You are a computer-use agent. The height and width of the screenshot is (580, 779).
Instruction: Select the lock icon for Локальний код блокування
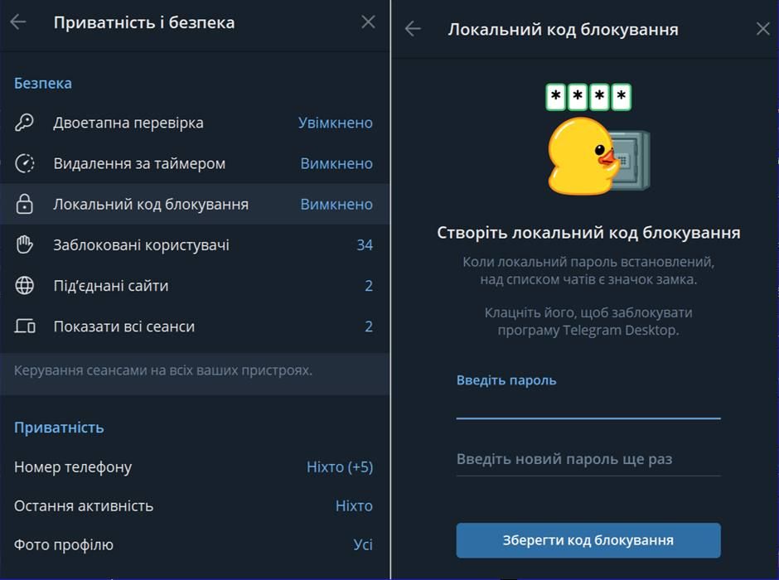(25, 204)
